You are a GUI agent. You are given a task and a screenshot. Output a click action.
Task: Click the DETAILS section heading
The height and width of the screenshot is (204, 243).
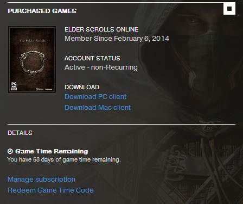(20, 133)
